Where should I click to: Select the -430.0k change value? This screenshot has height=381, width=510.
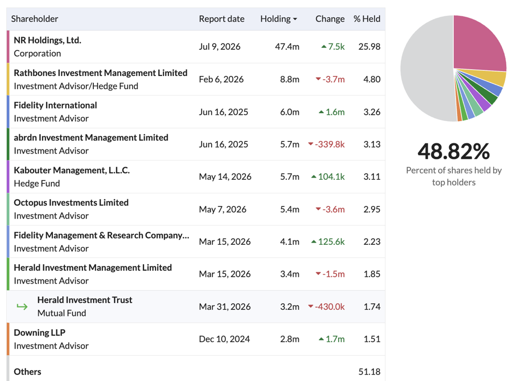[x=330, y=307]
